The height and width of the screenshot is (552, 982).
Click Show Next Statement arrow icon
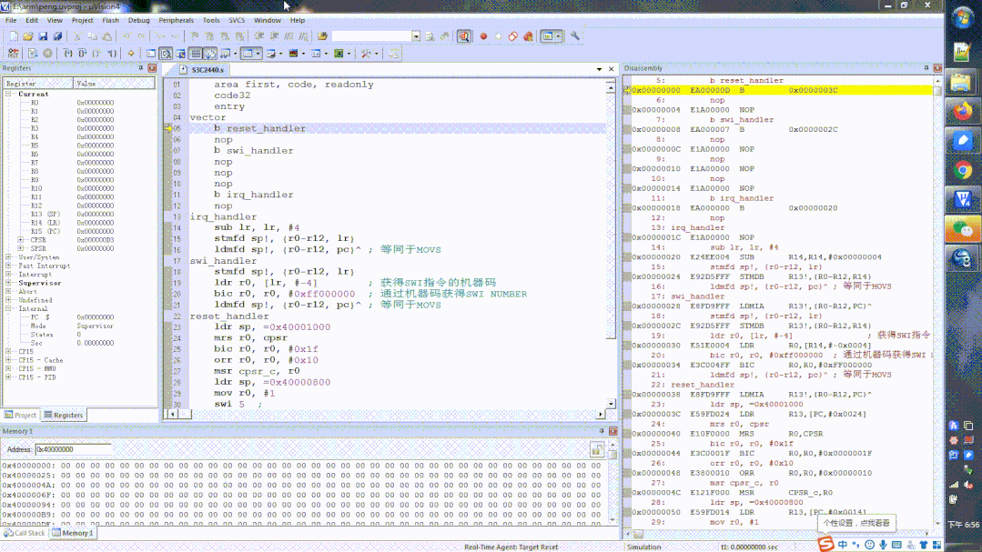point(131,54)
